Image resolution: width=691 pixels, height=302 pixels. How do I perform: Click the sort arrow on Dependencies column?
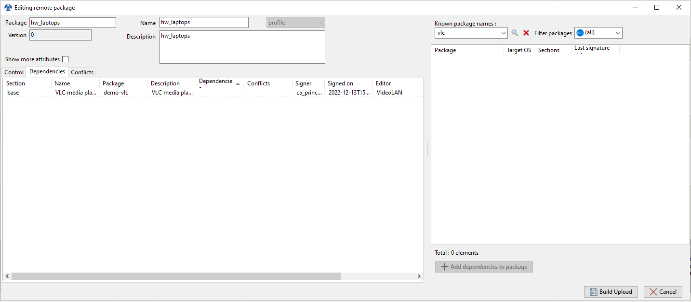[238, 83]
